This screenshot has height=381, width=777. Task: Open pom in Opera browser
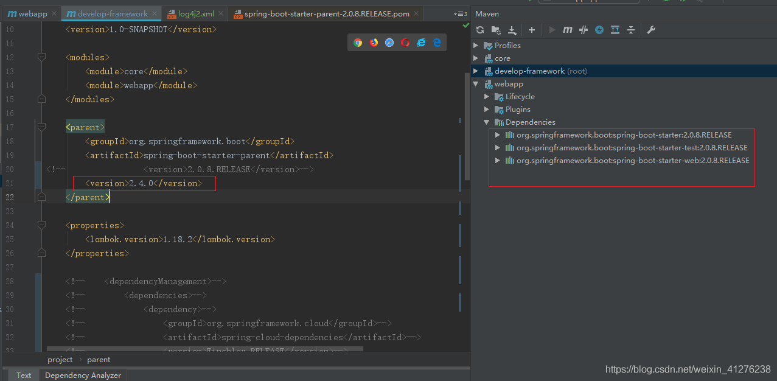click(405, 43)
